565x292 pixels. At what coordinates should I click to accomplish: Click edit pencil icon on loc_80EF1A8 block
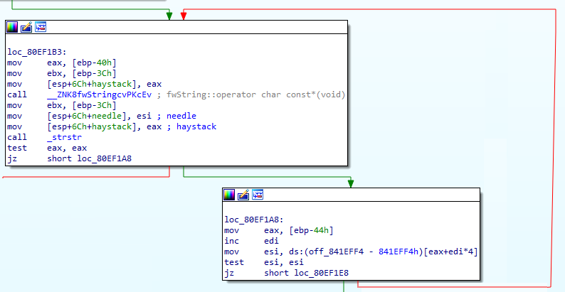[x=243, y=195]
